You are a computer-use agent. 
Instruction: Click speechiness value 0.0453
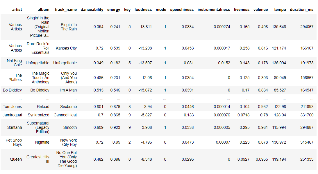click(x=187, y=48)
